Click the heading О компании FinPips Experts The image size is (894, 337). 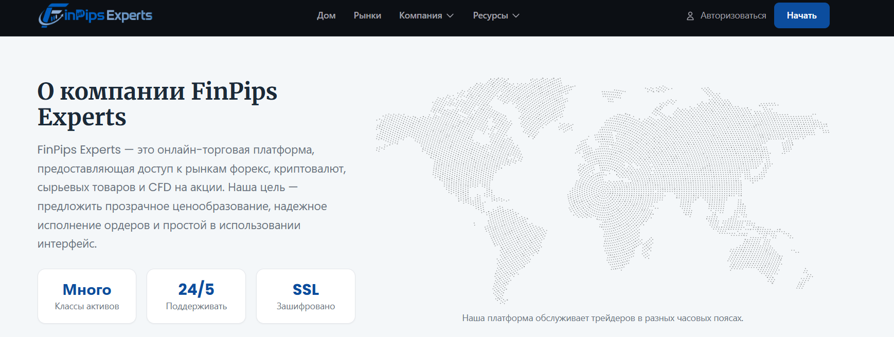[157, 104]
